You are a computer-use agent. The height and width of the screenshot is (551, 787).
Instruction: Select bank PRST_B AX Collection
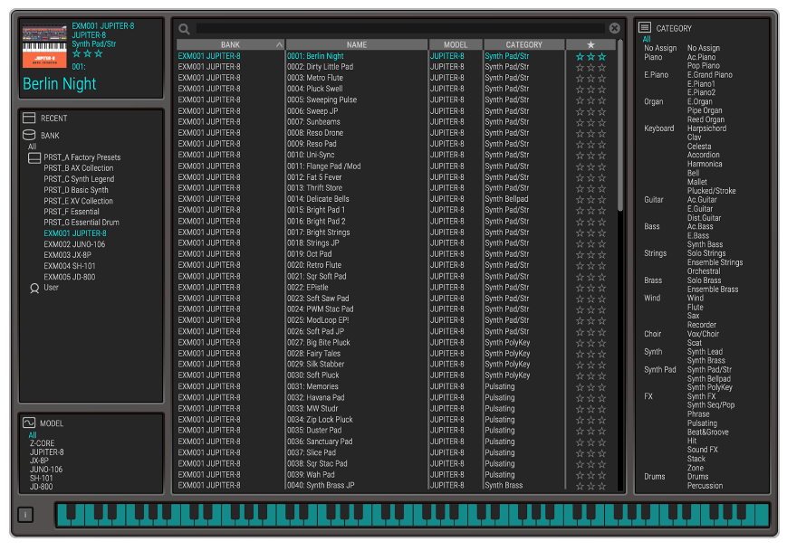78,168
